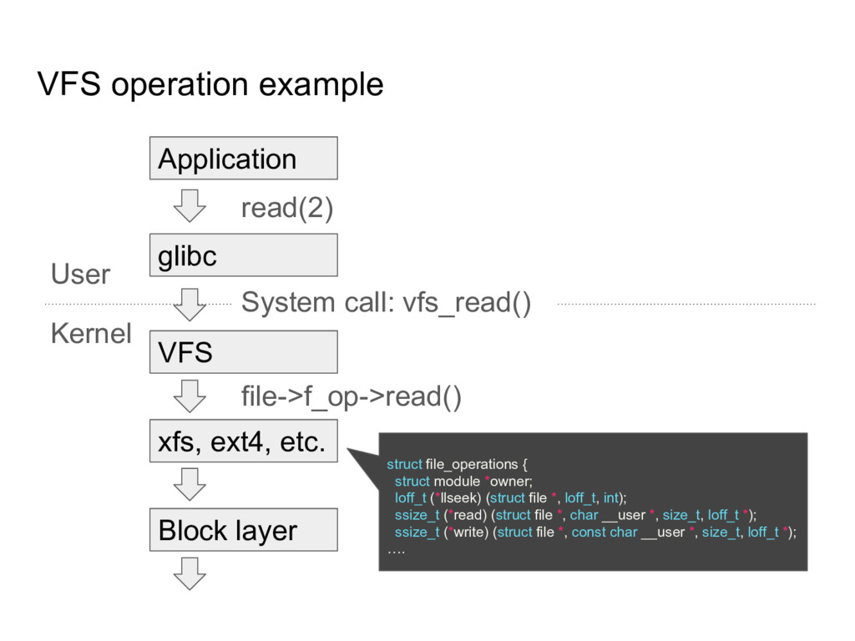Click the arrow below xfs, ext4 box
The width and height of the screenshot is (855, 641).
[x=190, y=482]
